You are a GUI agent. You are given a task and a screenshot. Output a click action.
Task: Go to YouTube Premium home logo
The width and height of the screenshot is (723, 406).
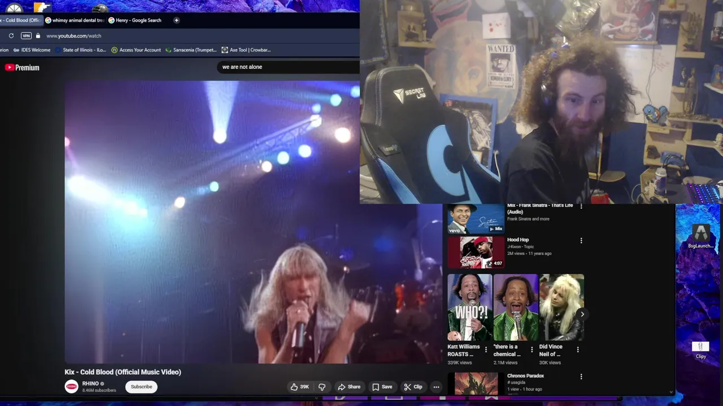click(x=22, y=68)
